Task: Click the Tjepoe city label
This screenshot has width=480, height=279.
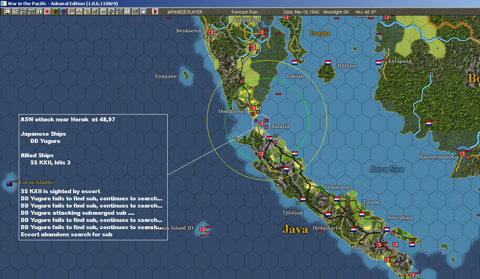Action: coord(371,202)
